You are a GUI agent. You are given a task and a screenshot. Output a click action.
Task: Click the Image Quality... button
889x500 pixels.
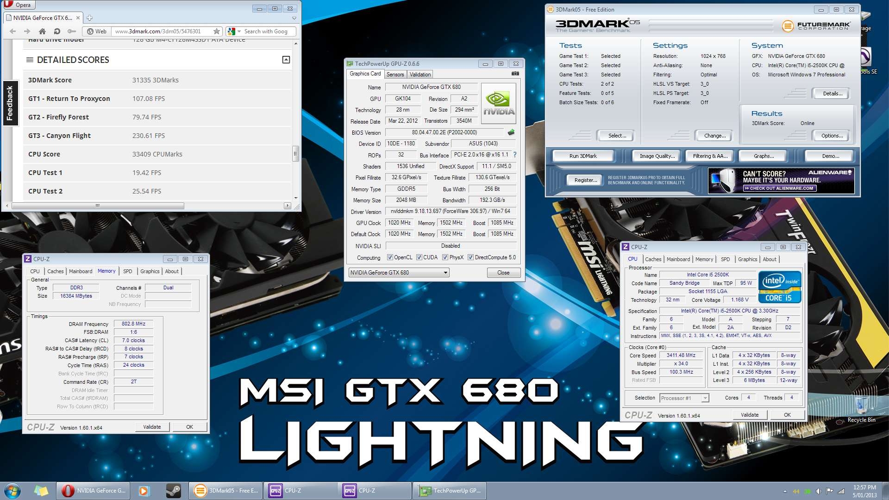click(657, 156)
